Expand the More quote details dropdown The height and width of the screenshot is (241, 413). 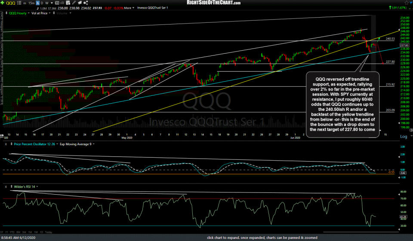tap(129, 8)
